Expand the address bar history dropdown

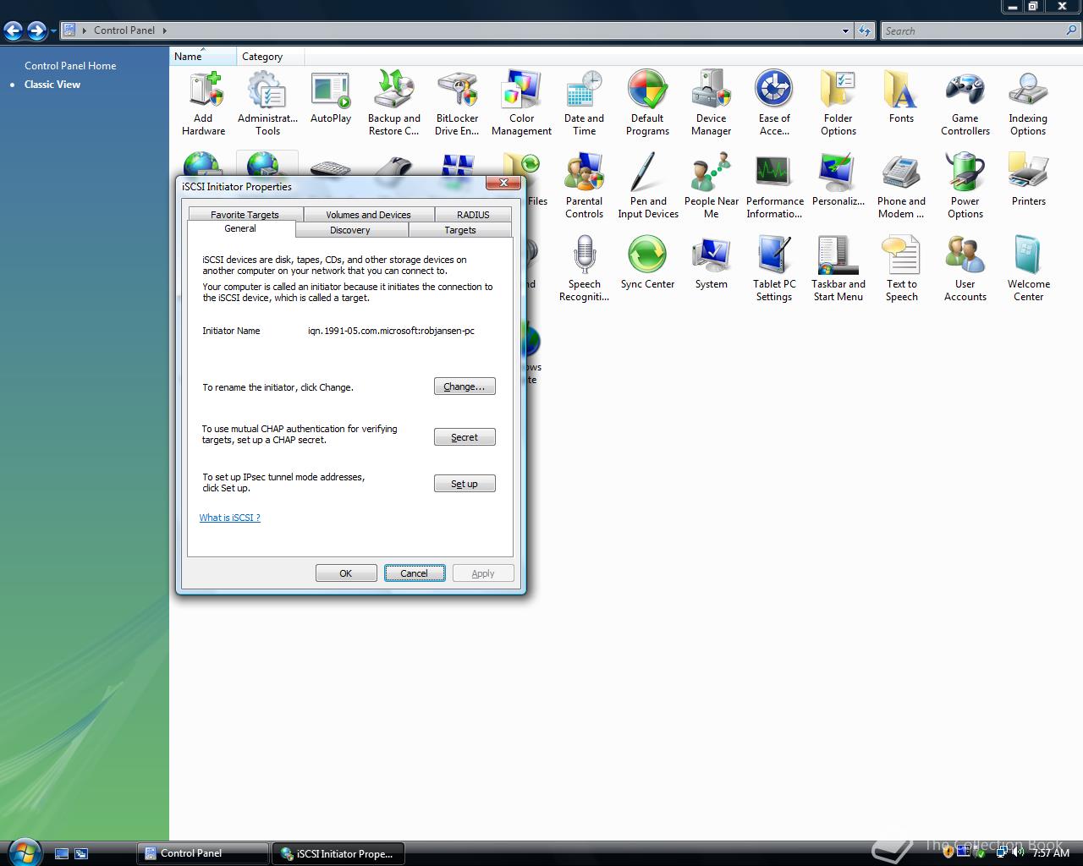click(845, 30)
